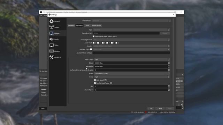Click the Keyframe Interval value field
Screen dimensions: 223x125
131,70
